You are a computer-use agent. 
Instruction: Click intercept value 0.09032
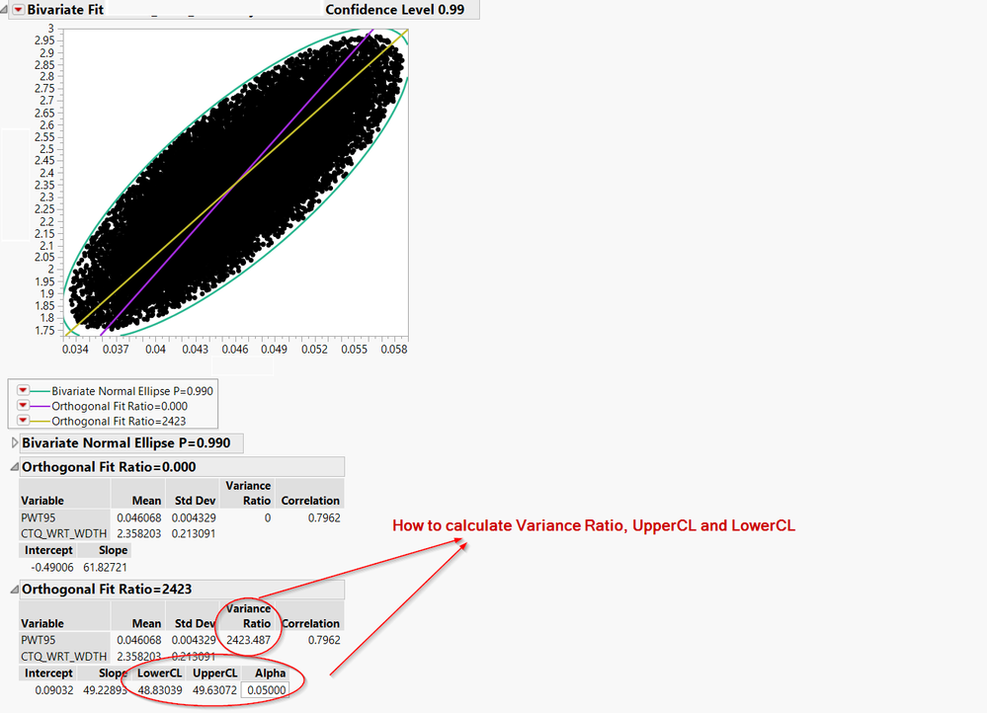pos(54,690)
